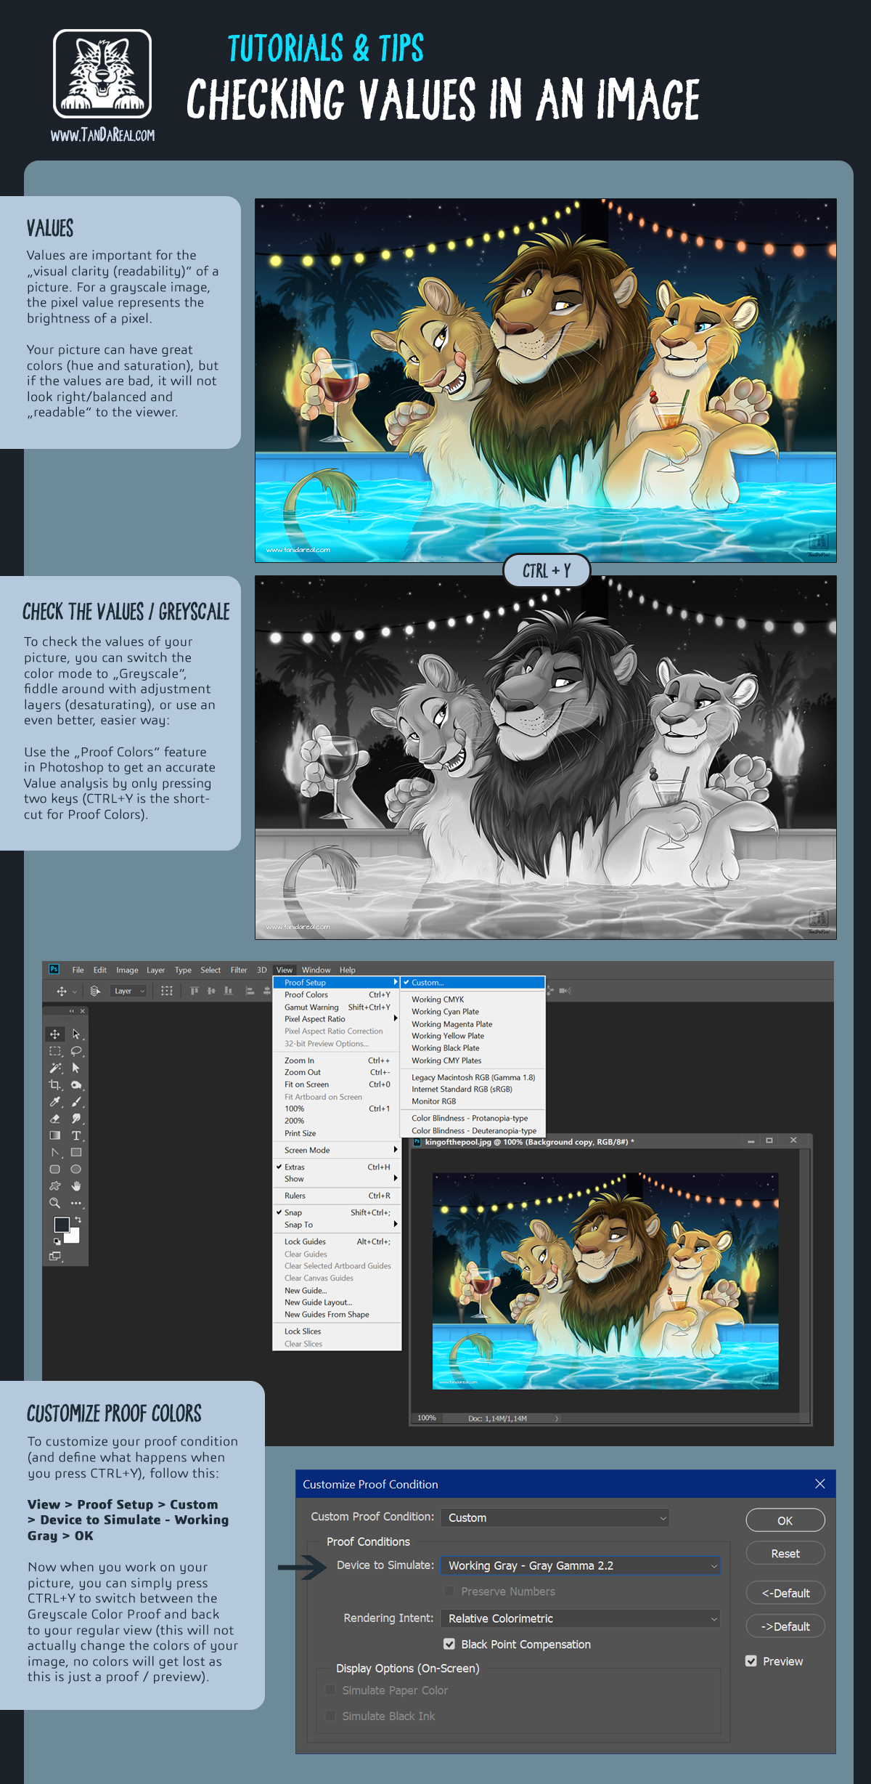Click the <-Default button
Image resolution: width=871 pixels, height=1784 pixels.
(785, 1593)
